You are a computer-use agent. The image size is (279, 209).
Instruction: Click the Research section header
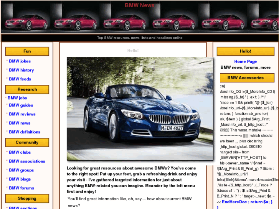[27, 89]
